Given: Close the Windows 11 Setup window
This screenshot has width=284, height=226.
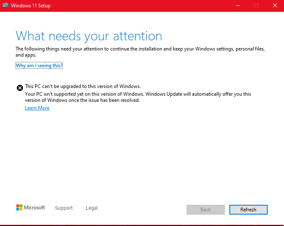Looking at the screenshot, I should tap(275, 6).
